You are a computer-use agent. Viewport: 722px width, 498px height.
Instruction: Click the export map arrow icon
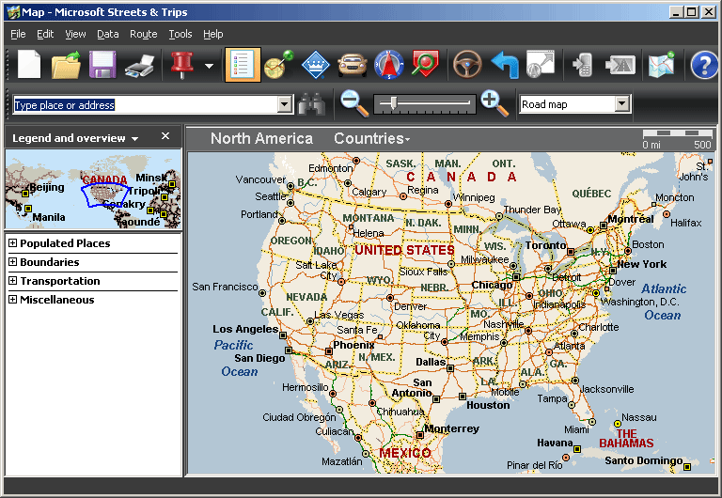[541, 65]
